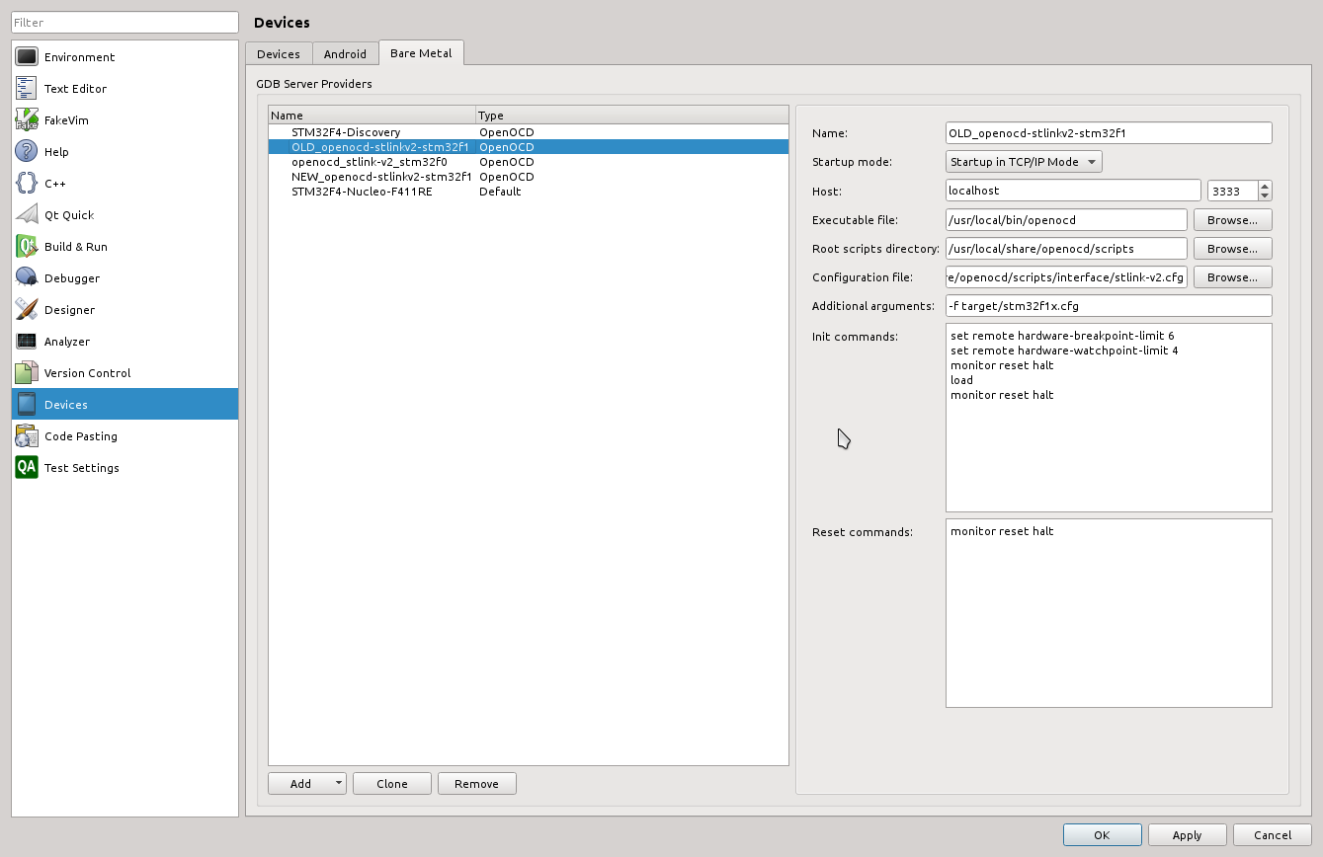
Task: Open the Version Control icon
Action: [27, 373]
